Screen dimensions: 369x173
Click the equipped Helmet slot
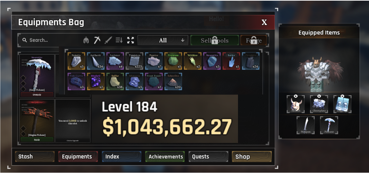296,104
